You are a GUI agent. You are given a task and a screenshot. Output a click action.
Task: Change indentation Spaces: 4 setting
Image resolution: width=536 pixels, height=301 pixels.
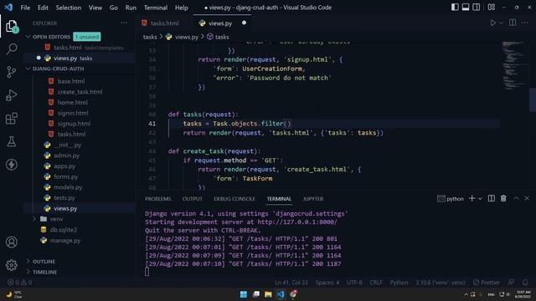click(x=327, y=283)
